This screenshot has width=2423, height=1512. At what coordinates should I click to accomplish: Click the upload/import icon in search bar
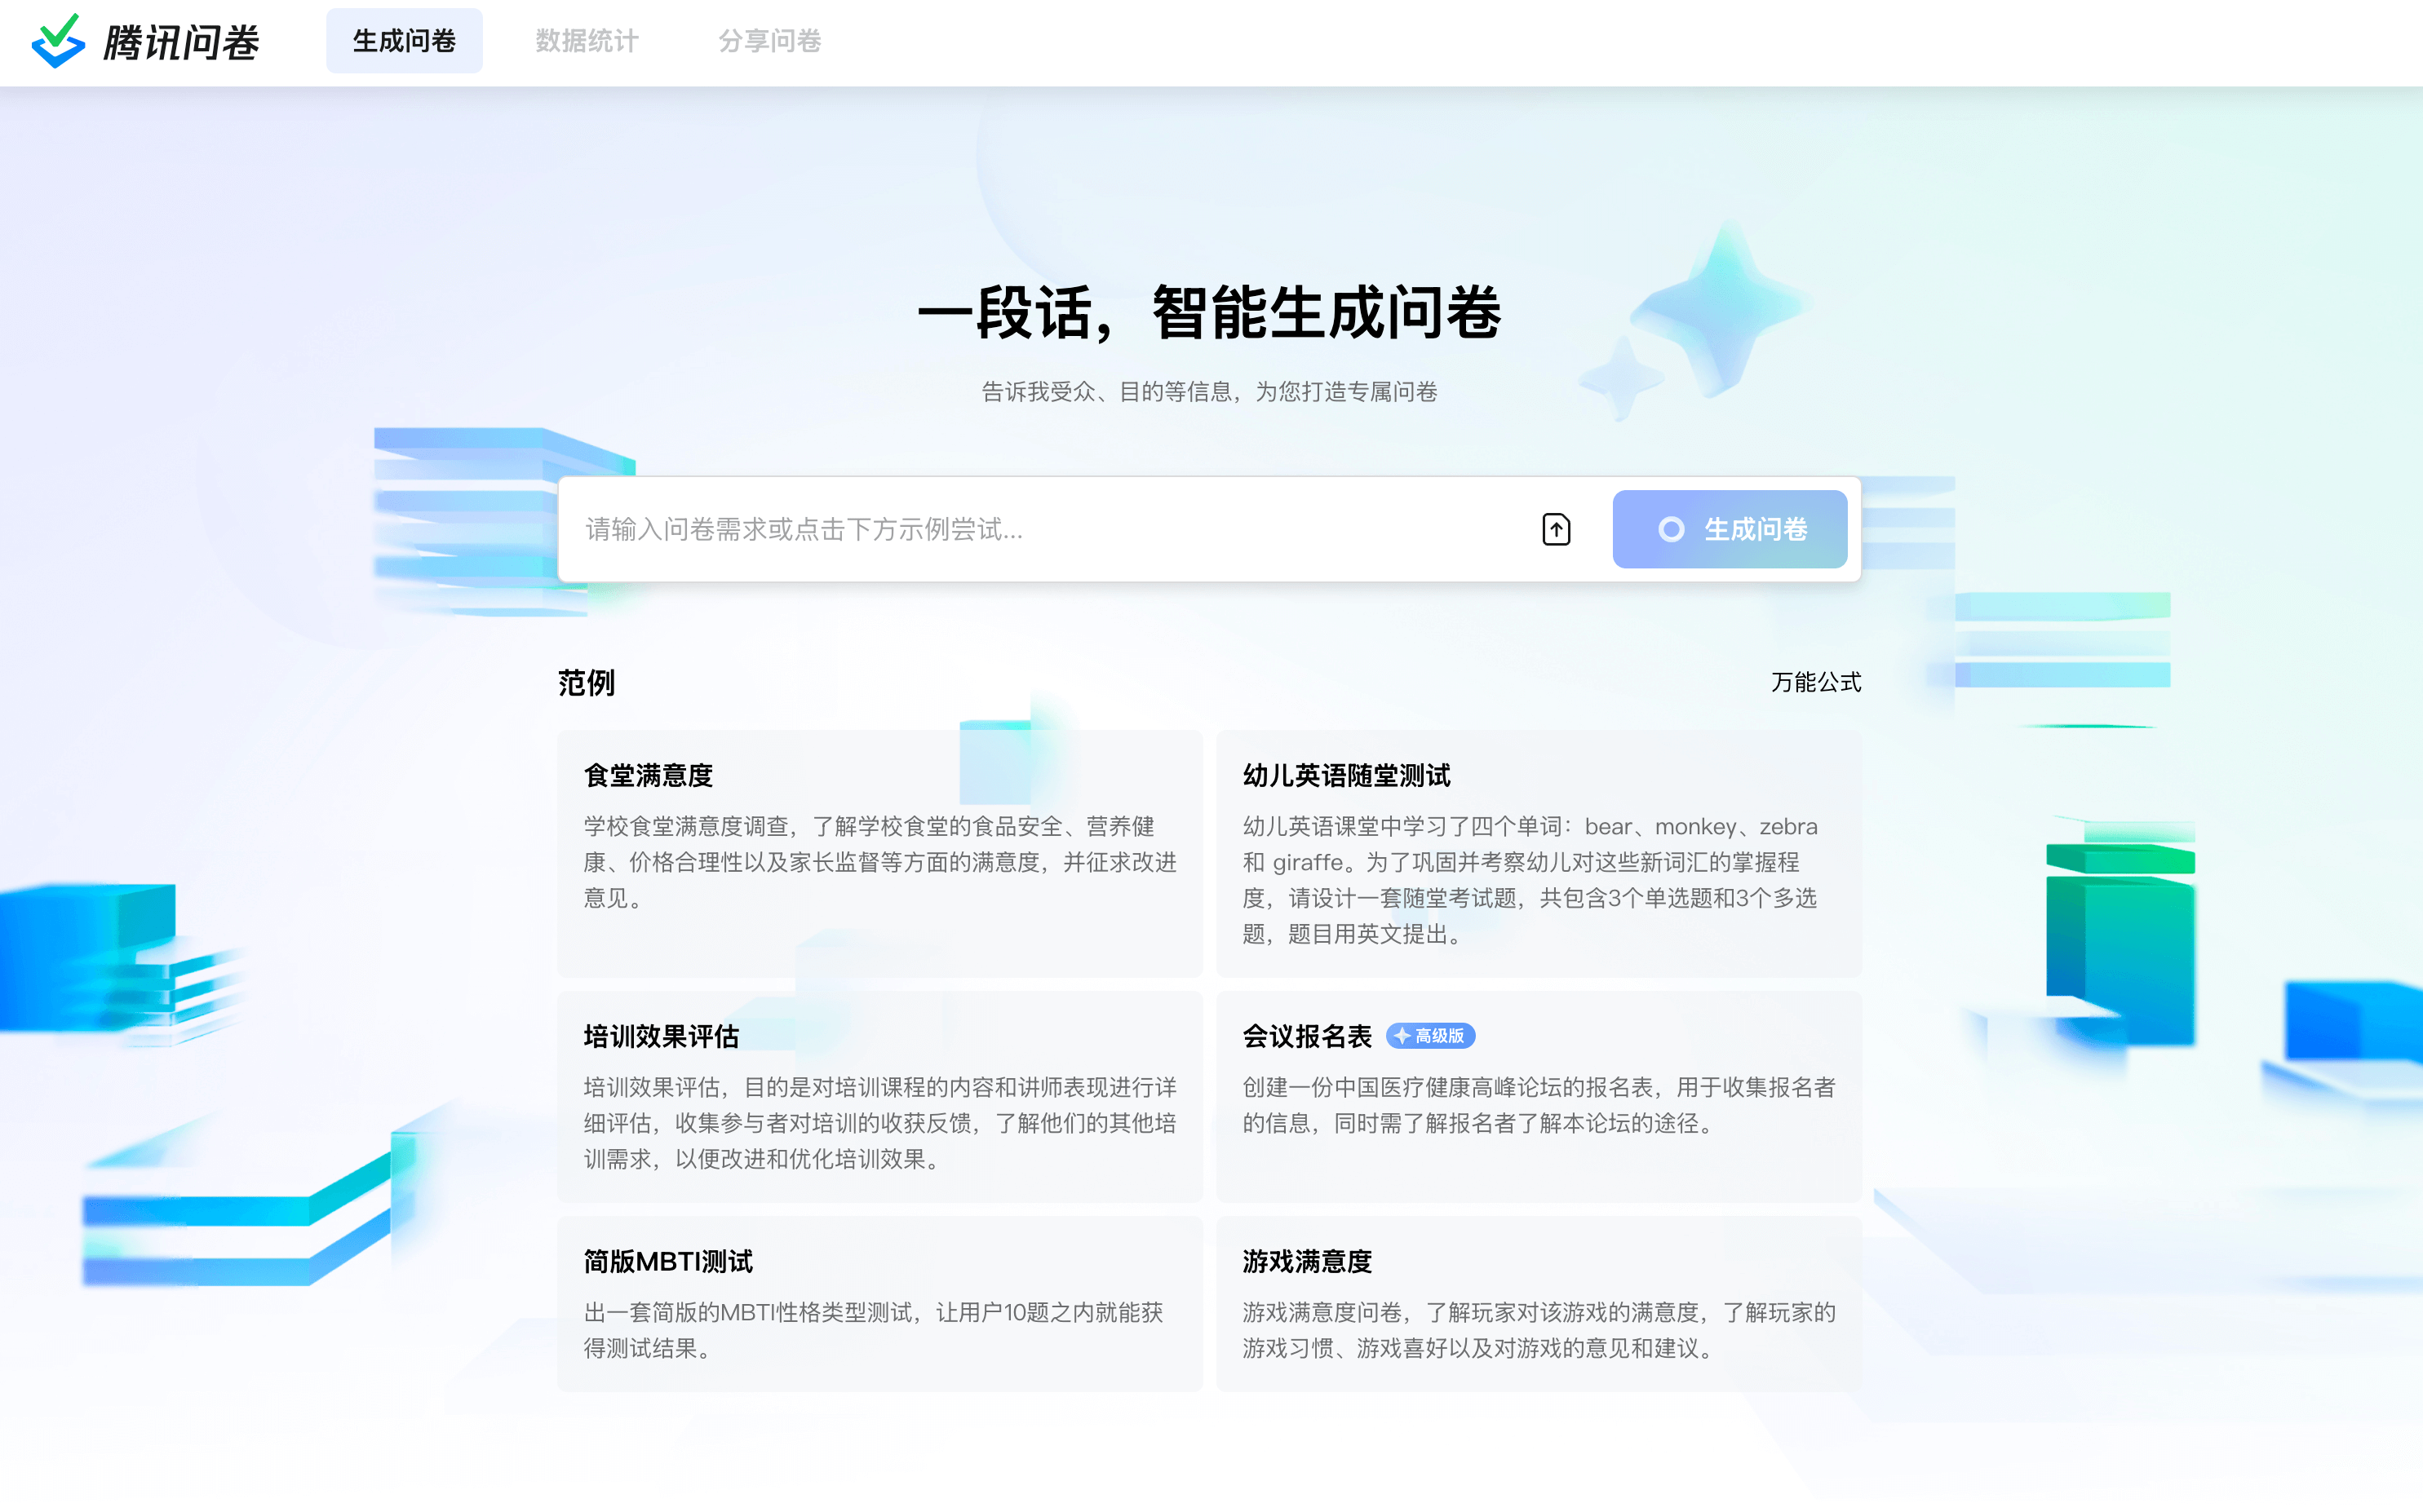[x=1556, y=531]
